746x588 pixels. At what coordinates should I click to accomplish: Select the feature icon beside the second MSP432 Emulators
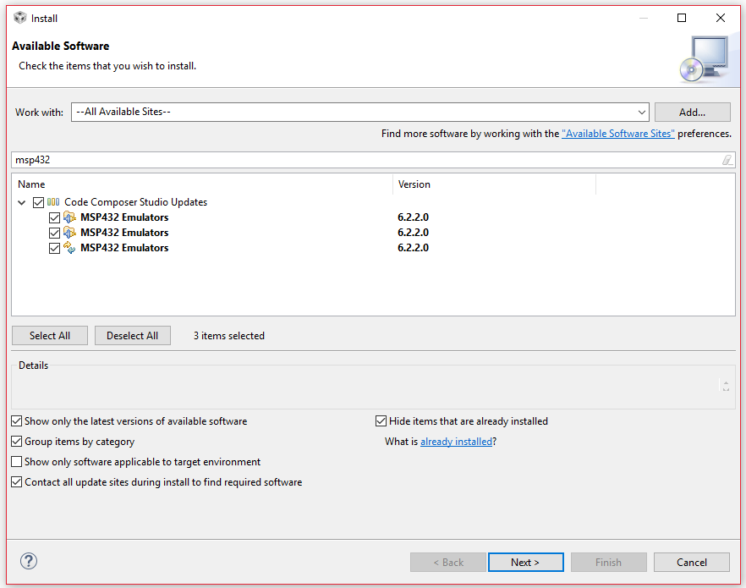coord(69,232)
